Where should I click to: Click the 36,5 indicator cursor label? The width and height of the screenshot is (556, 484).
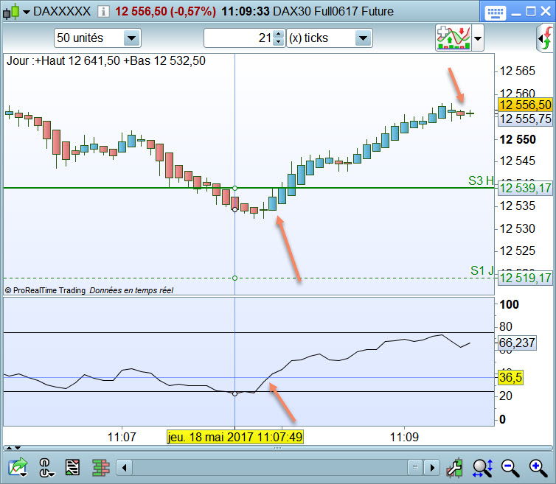coord(510,377)
